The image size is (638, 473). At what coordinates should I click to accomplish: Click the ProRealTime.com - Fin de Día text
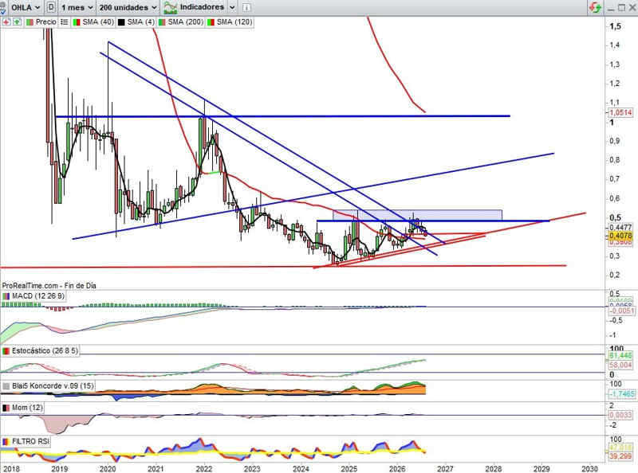pos(49,286)
